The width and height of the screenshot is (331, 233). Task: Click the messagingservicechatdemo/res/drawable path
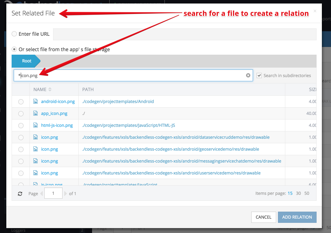182,161
